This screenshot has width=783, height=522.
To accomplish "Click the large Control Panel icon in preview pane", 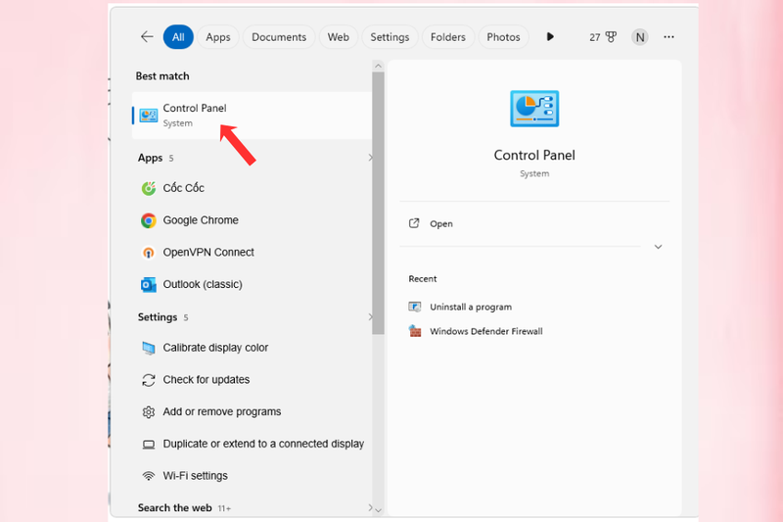I will [534, 109].
